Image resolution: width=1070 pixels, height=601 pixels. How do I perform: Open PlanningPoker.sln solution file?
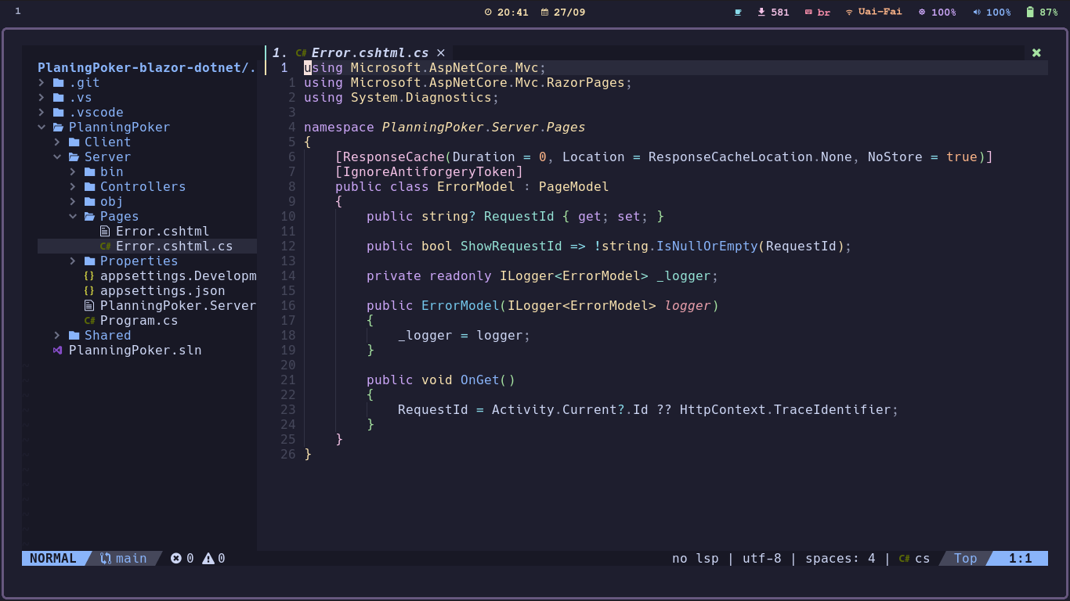point(135,351)
